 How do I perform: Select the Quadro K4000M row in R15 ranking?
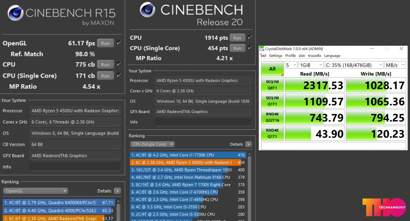click(x=59, y=203)
